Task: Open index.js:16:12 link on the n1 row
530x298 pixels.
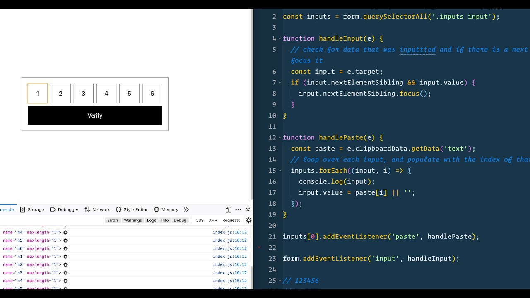Action: pos(230,257)
